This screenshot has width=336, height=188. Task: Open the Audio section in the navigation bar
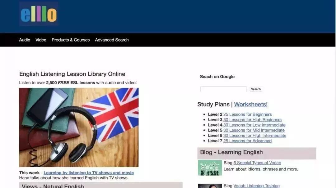click(x=25, y=40)
